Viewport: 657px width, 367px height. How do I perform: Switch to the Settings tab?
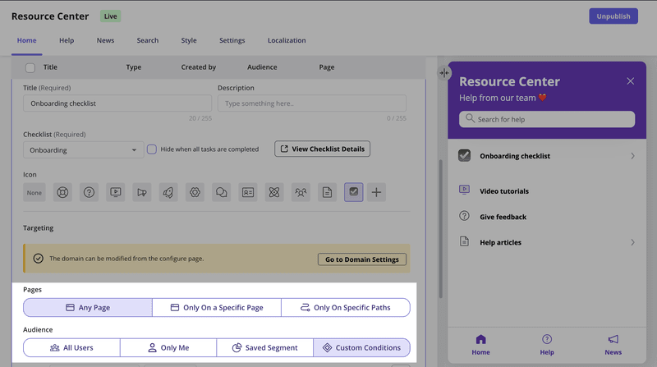coord(232,40)
